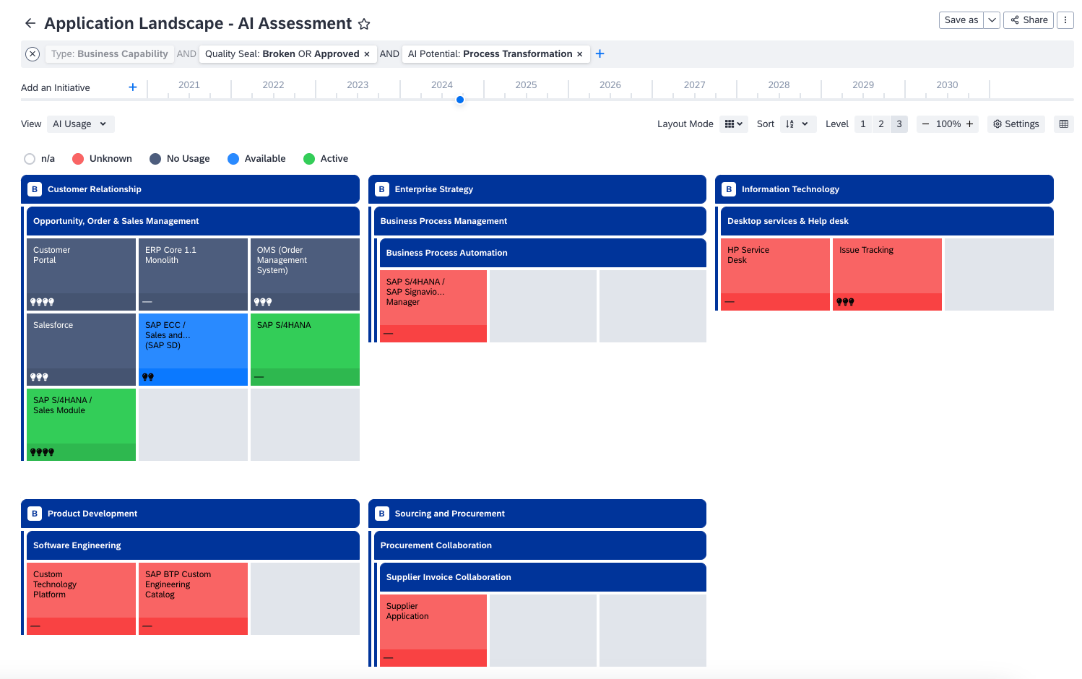
Task: Clear all filters with circled X
Action: (33, 54)
